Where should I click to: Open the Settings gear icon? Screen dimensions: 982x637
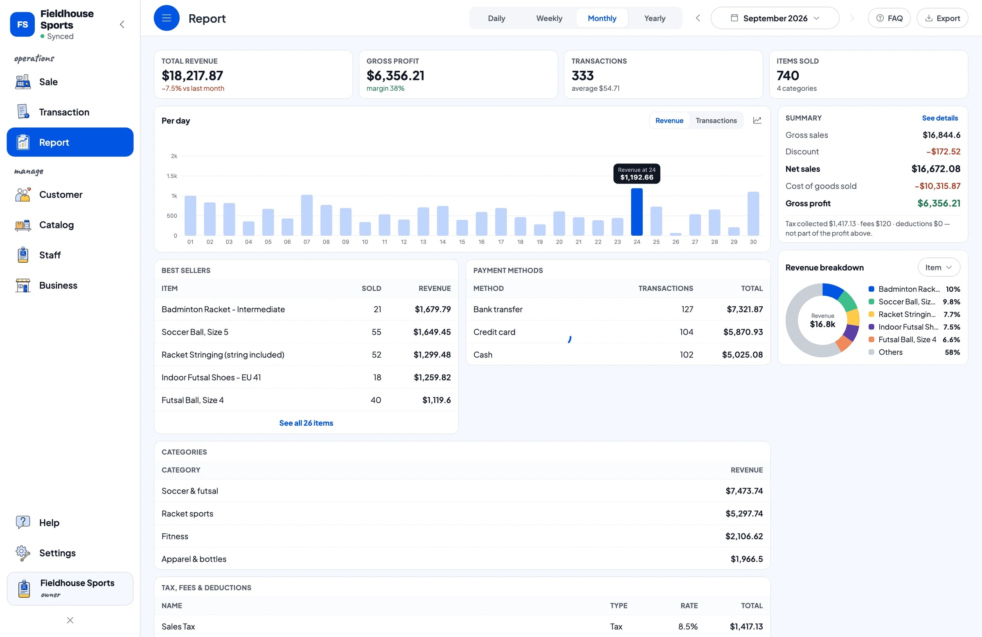pyautogui.click(x=23, y=553)
